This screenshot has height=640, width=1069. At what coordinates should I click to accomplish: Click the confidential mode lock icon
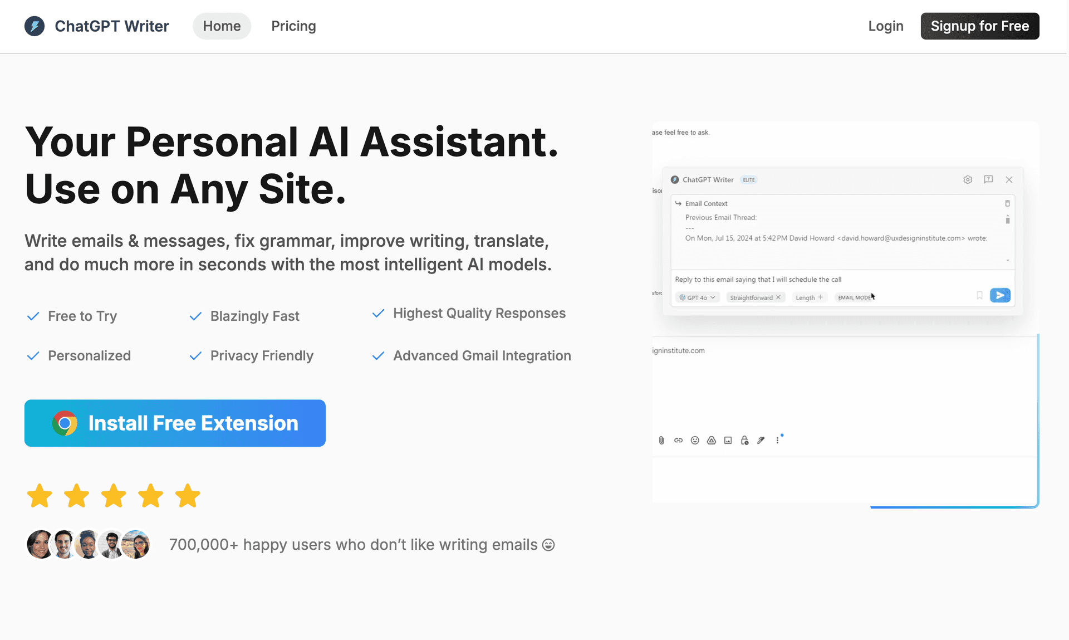744,440
